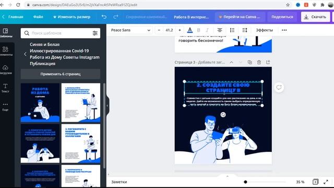Open the Файл menu
Image resolution: width=334 pixels, height=188 pixels.
click(x=38, y=17)
